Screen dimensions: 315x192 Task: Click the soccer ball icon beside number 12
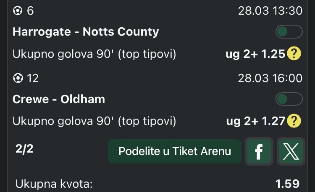pos(18,78)
